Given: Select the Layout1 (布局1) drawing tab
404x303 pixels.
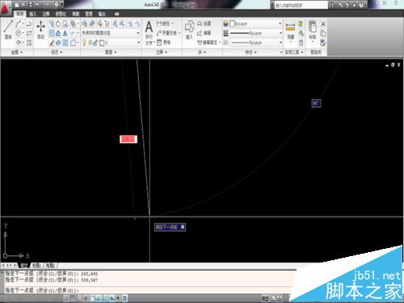Looking at the screenshot, I should 36,266.
